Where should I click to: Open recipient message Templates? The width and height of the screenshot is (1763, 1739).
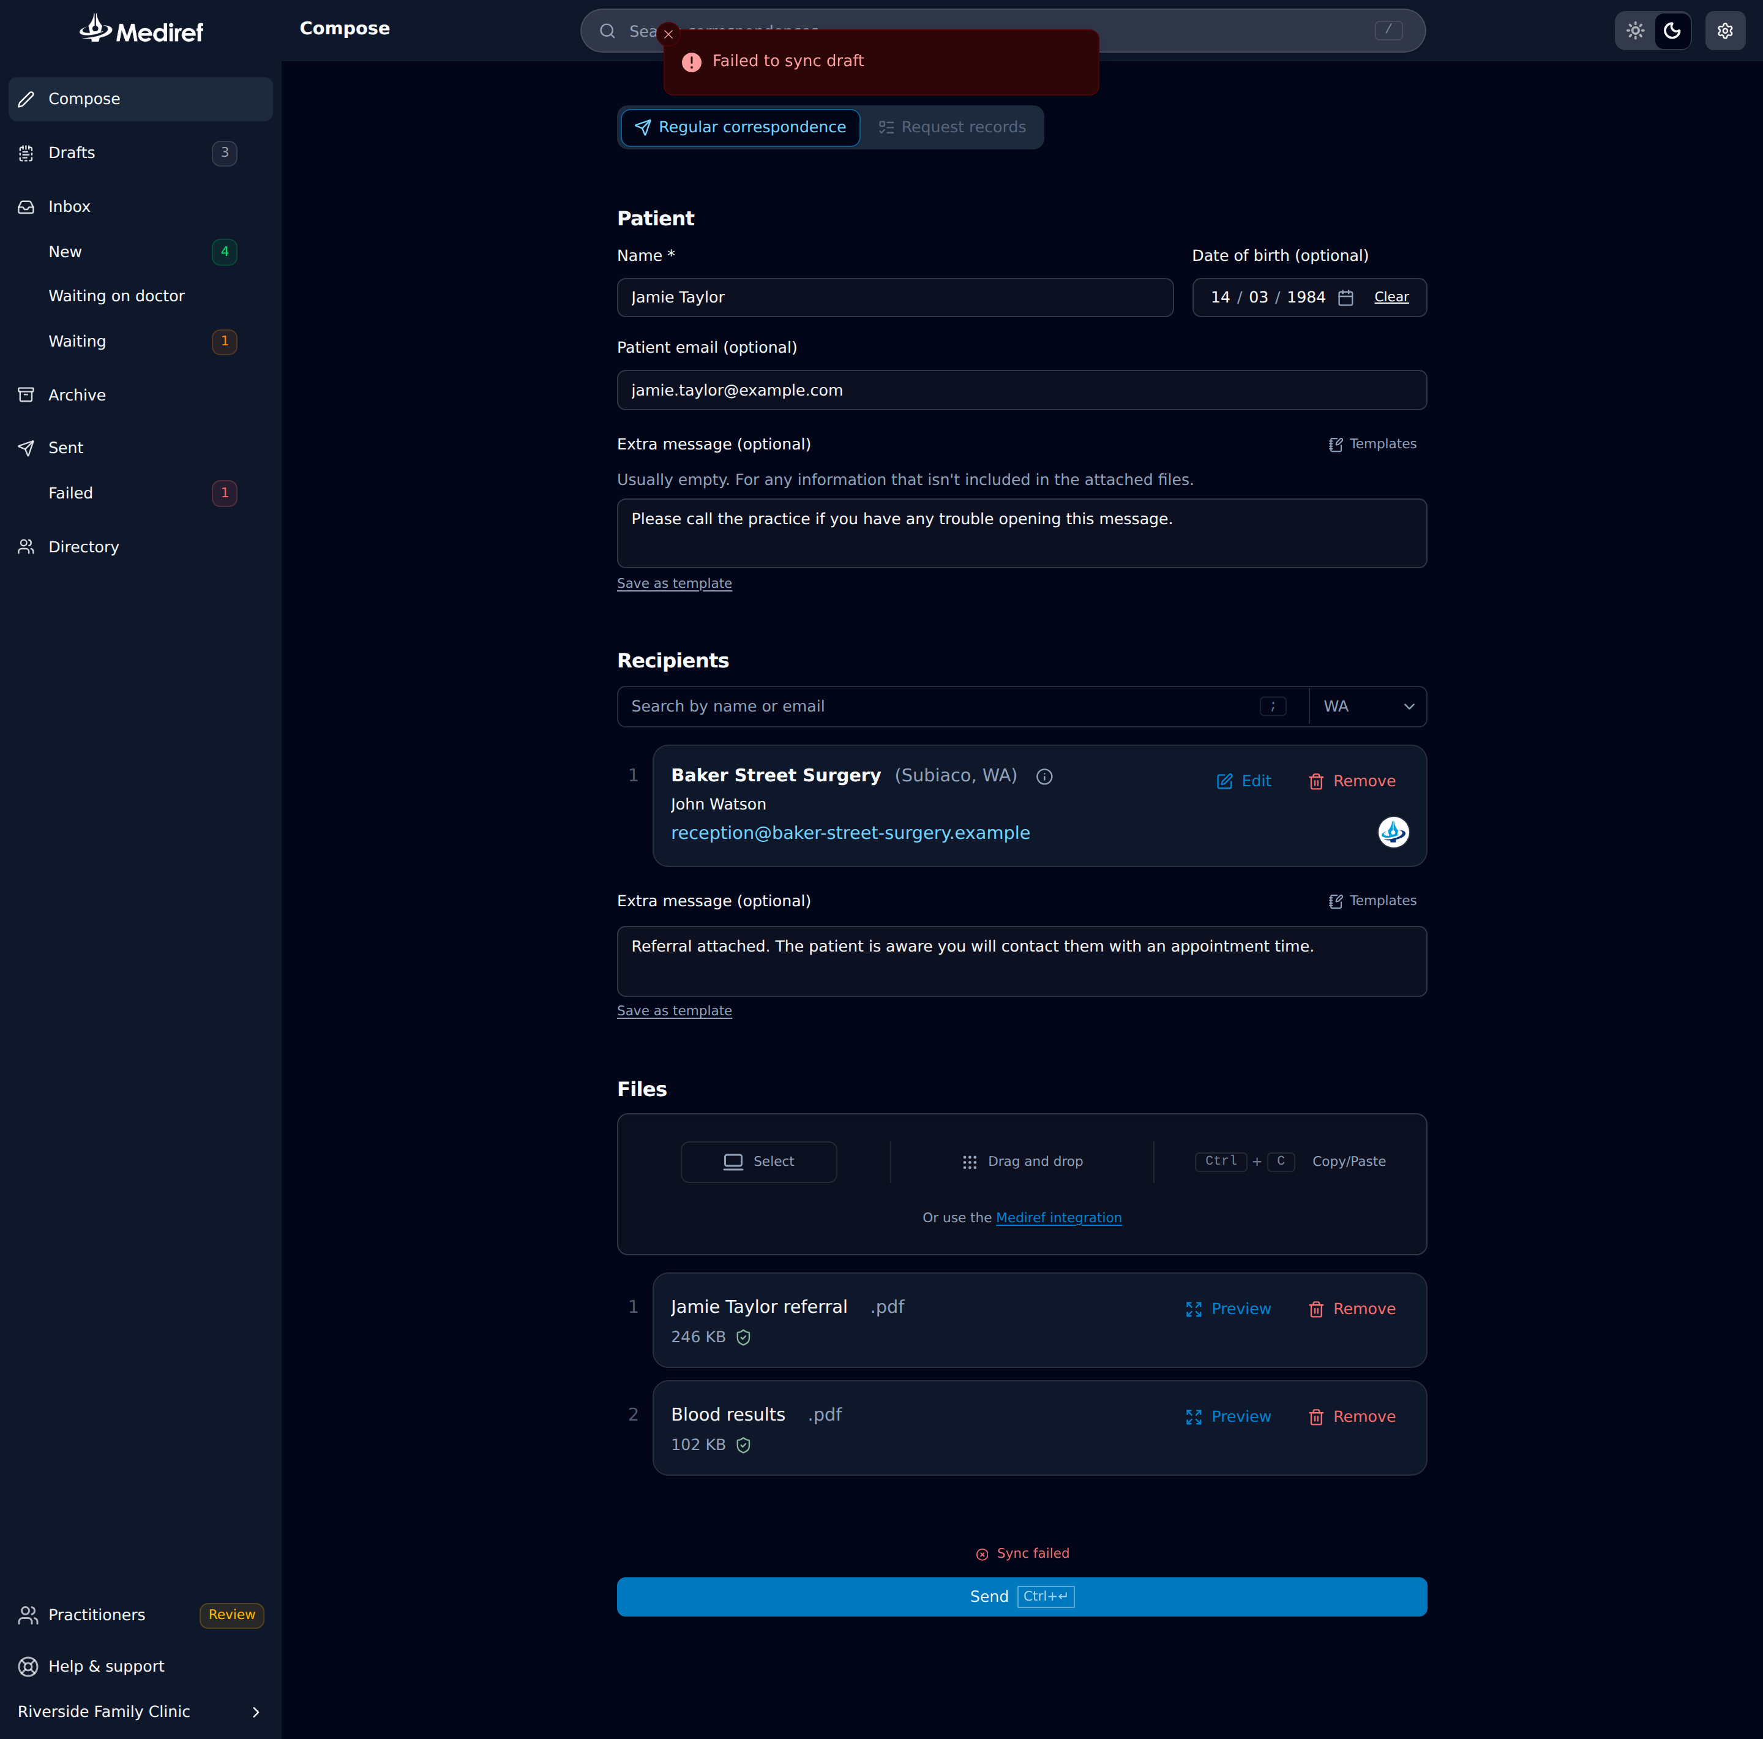pos(1372,901)
